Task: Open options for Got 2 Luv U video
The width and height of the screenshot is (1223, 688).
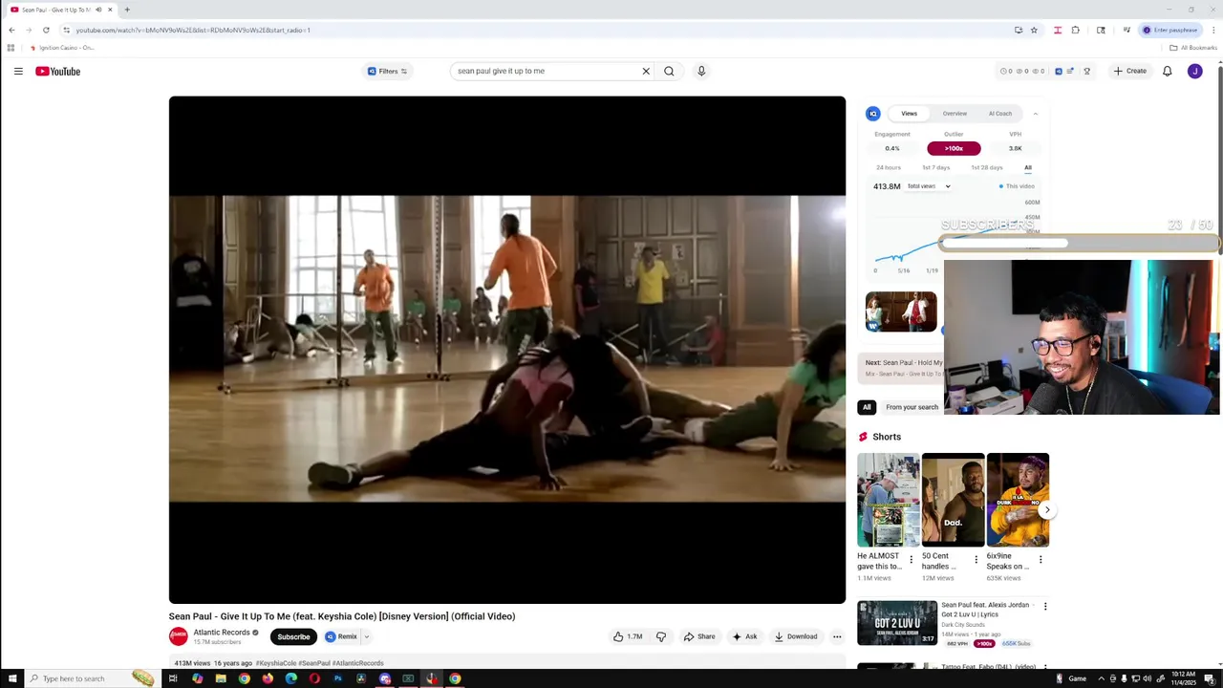Action: 1045,606
